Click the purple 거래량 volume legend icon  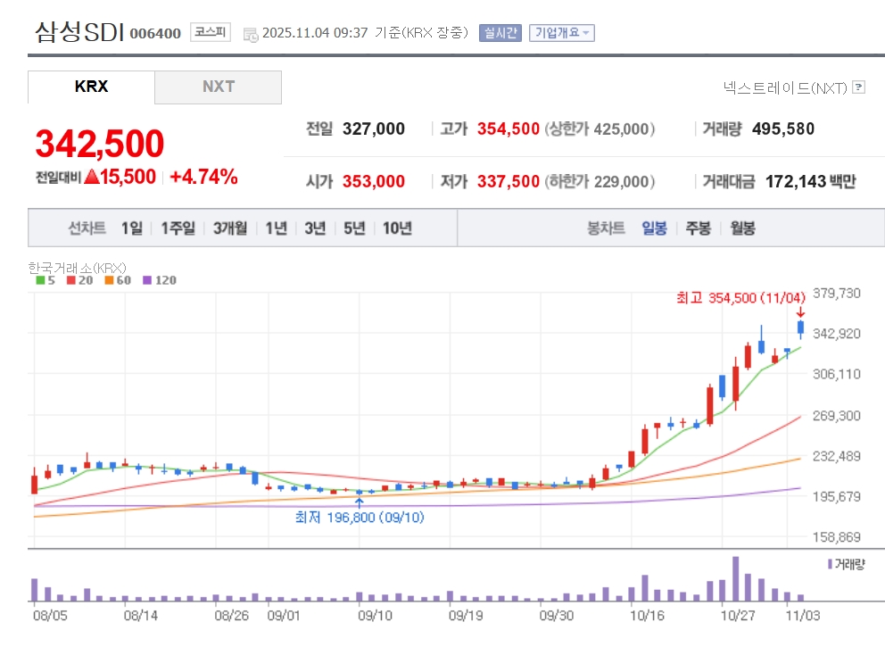pyautogui.click(x=830, y=564)
